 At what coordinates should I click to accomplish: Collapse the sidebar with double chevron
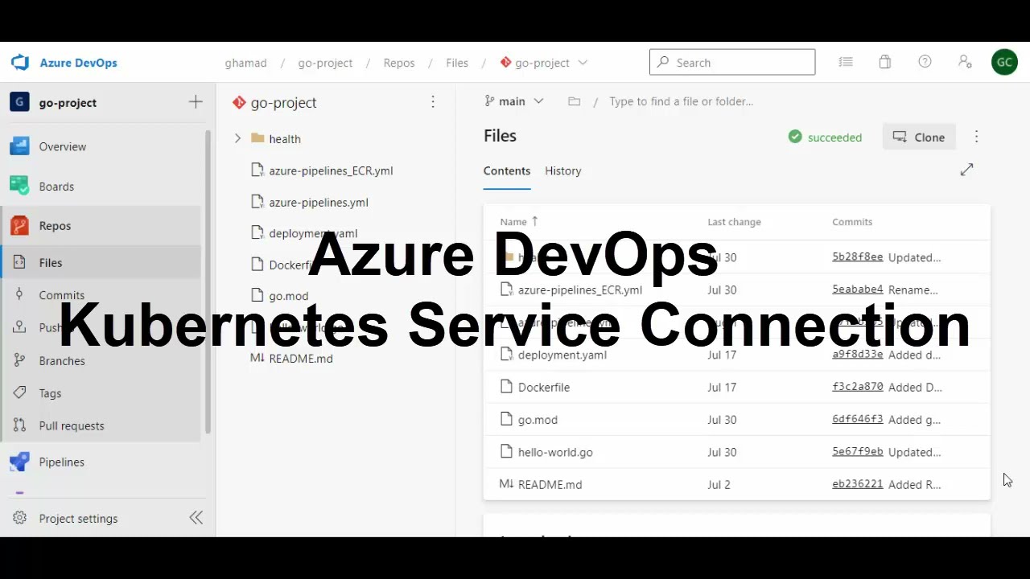[196, 518]
